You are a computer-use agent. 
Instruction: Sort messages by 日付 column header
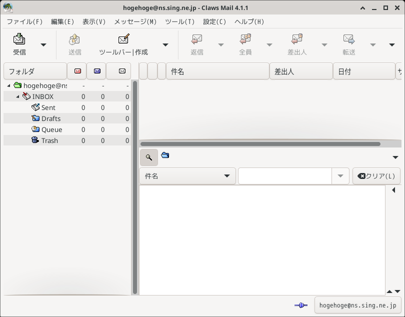364,71
